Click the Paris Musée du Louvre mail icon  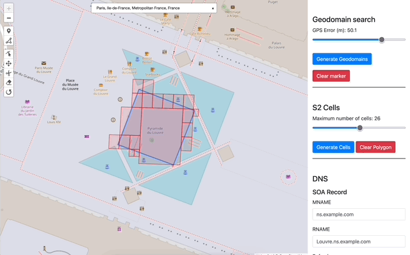tap(44, 63)
